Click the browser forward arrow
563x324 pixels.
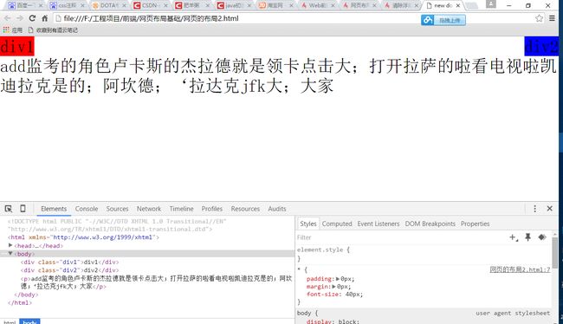click(20, 18)
